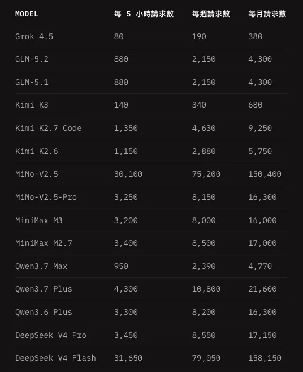The image size is (303, 372).
Task: Click the GLM-5.2 model name
Action: (32, 59)
